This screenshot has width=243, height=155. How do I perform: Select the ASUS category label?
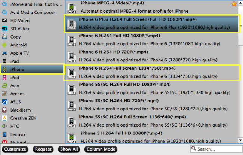[x=15, y=102]
